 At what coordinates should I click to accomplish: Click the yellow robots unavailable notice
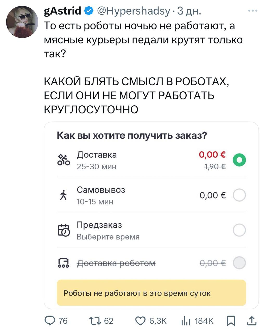tap(151, 293)
